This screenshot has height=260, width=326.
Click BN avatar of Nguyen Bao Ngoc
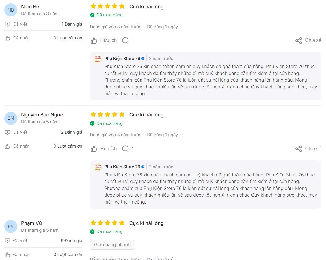11,118
